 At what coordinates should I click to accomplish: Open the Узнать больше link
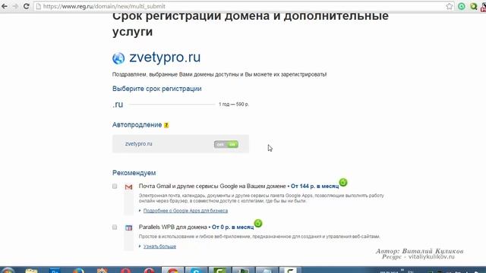point(159,246)
